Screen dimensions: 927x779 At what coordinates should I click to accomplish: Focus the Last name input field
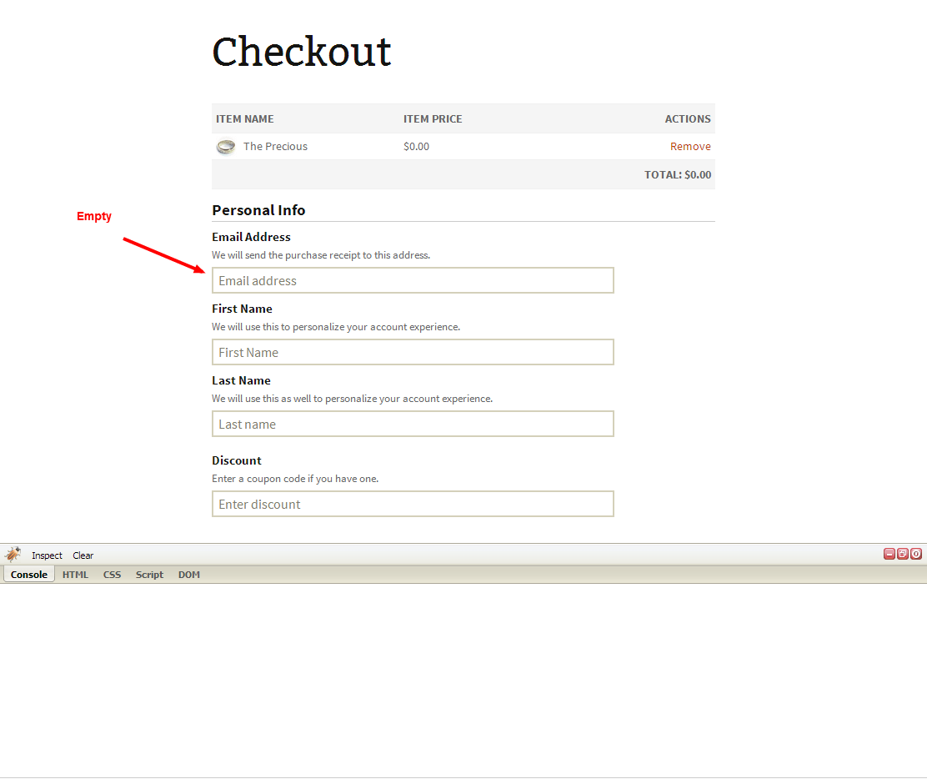coord(413,424)
